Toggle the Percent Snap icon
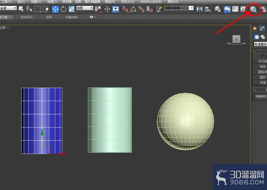Screen dimensions: 267x190 (141, 9)
